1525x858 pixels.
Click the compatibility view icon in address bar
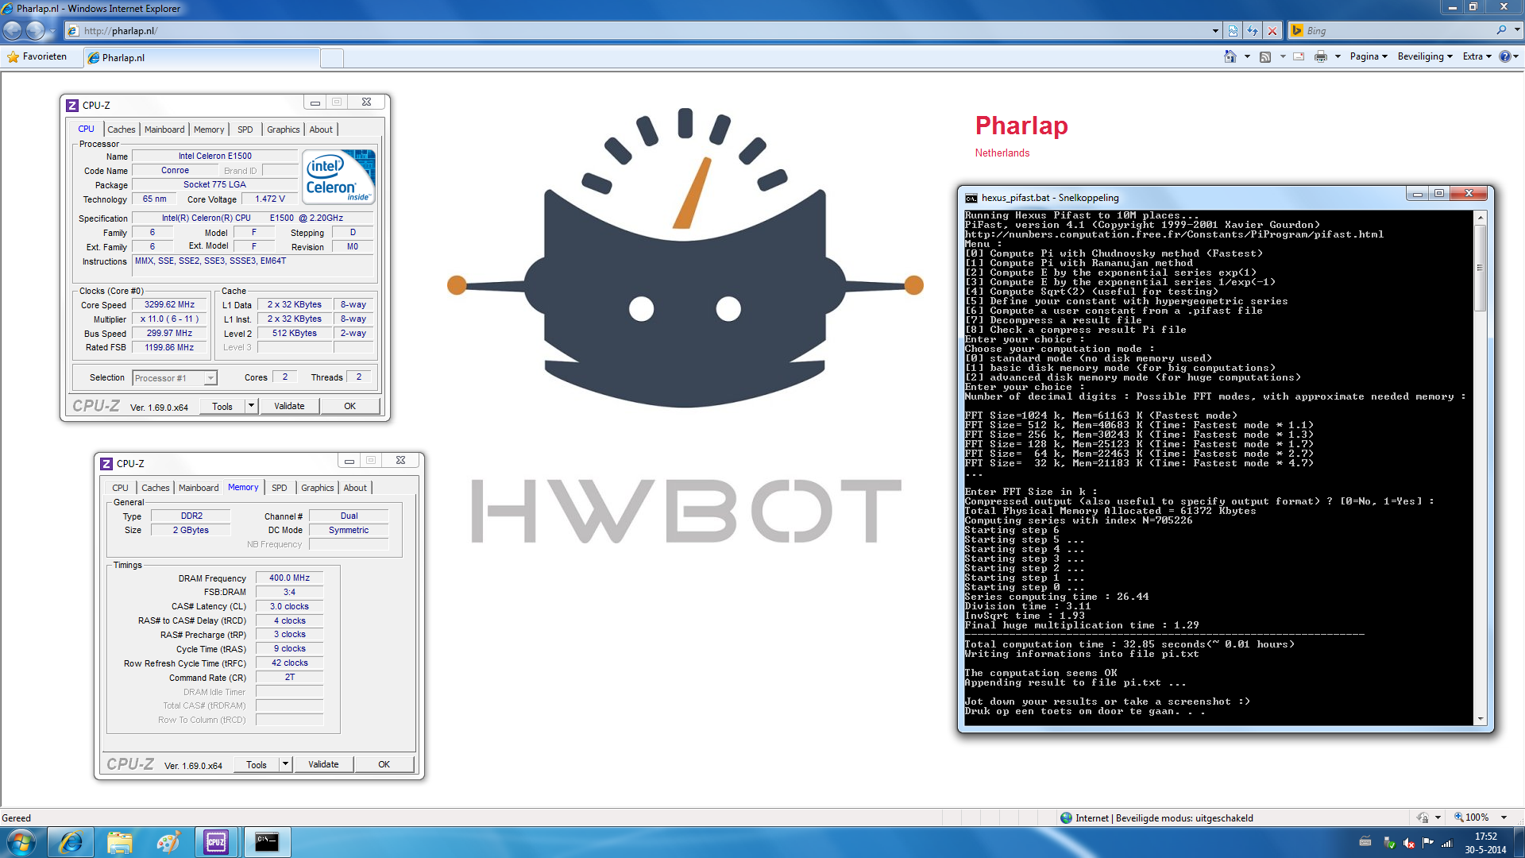point(1233,31)
